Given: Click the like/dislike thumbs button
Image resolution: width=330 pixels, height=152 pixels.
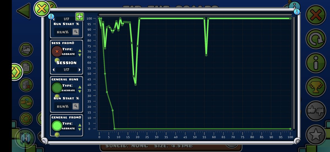Looking at the screenshot, I should coord(316,111).
